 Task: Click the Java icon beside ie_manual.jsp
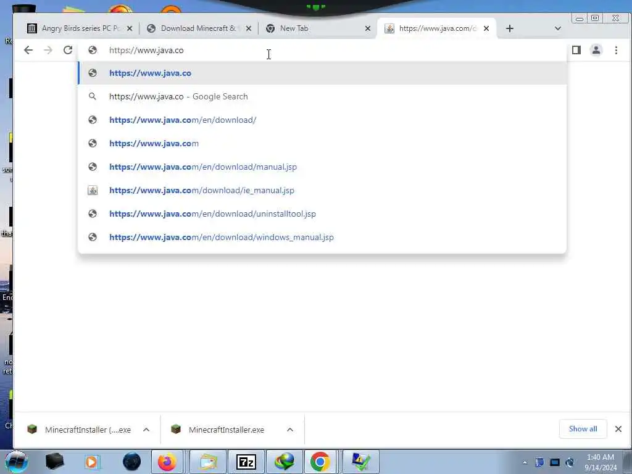tap(93, 190)
